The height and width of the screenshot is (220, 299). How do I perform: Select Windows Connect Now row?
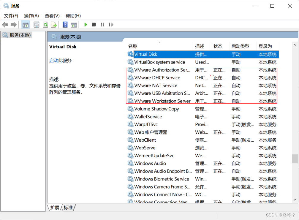click(x=203, y=195)
